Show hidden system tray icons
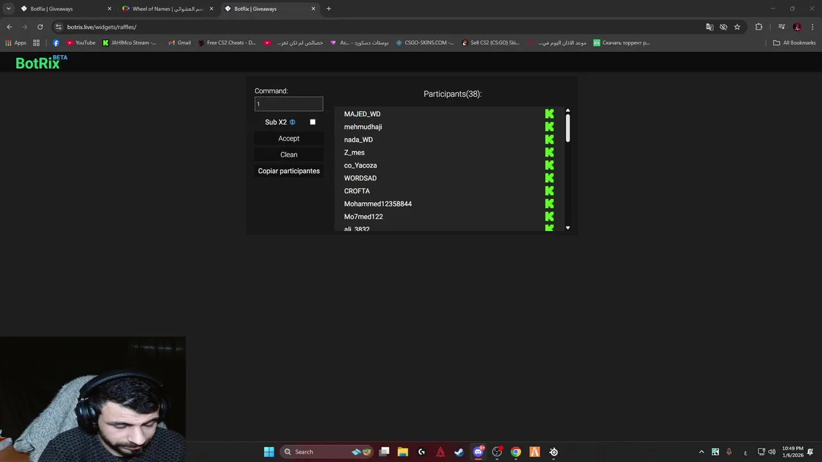Image resolution: width=822 pixels, height=462 pixels. (x=701, y=452)
